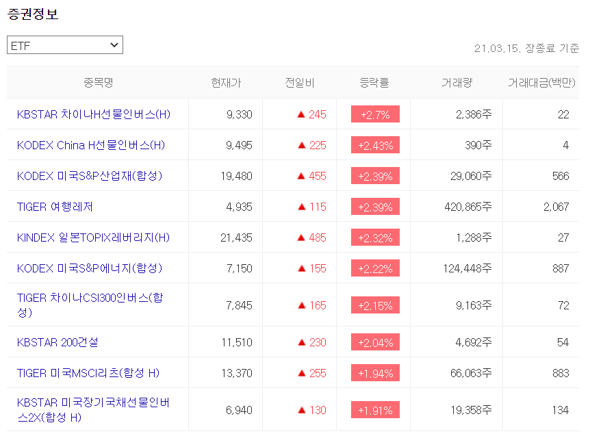Click volume 66,063주
Screen dimensions: 590x436
471,373
